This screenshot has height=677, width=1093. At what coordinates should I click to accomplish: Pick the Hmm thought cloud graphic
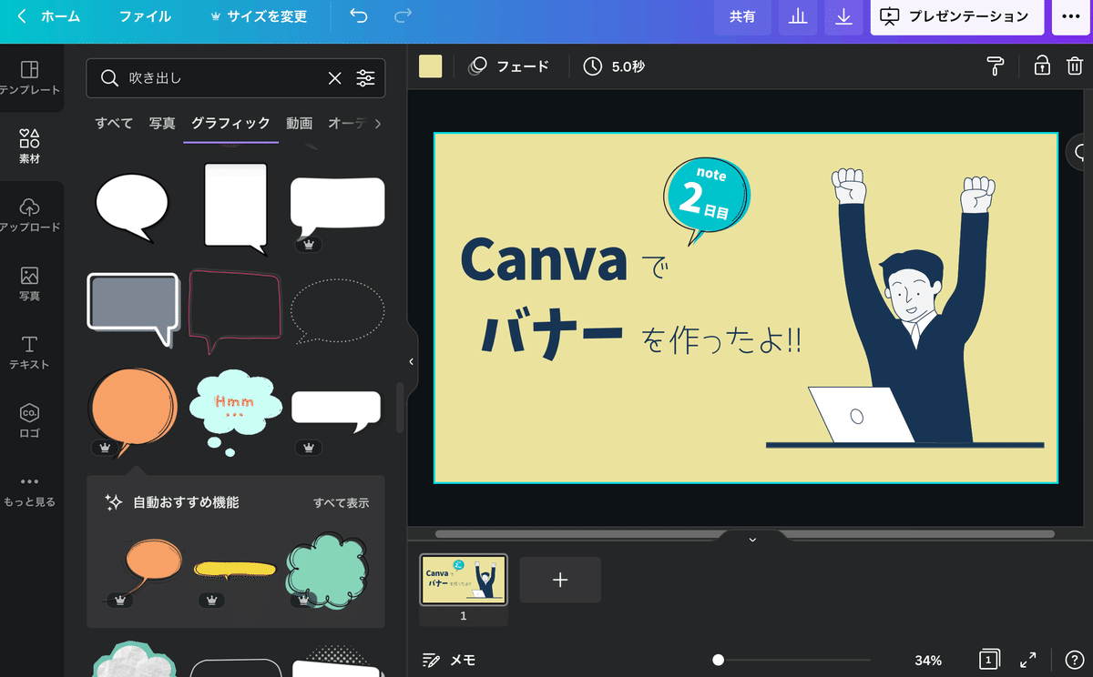235,411
